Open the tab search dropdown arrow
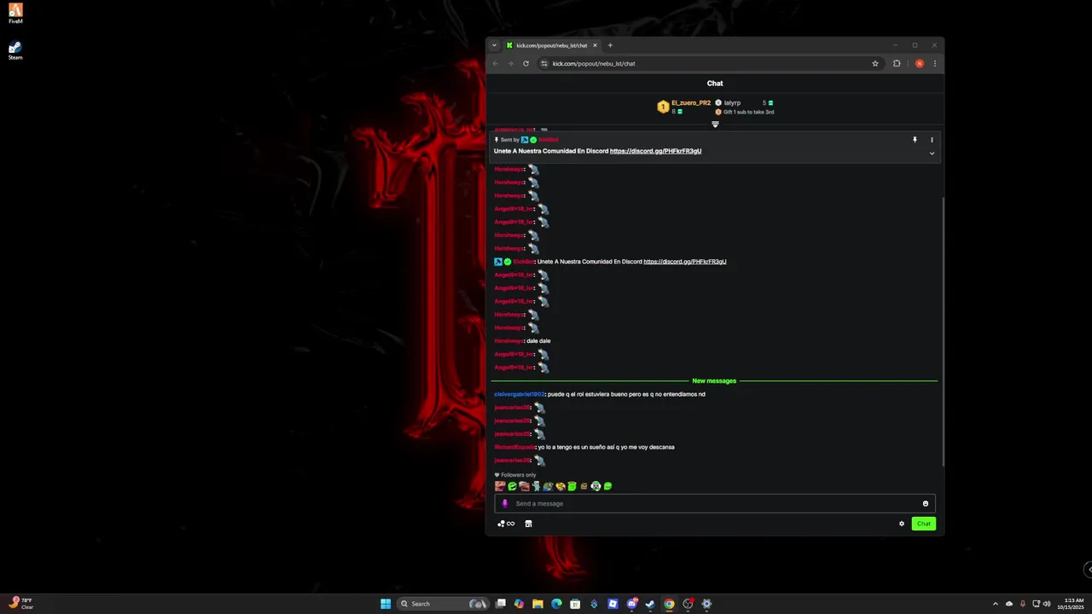 (x=495, y=45)
